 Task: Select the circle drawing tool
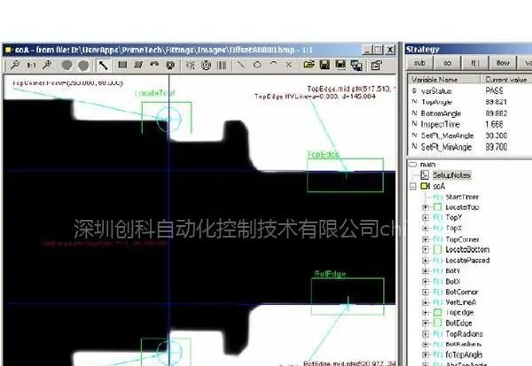point(257,65)
